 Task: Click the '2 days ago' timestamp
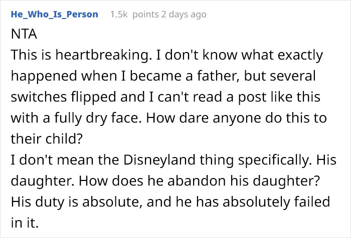click(184, 14)
